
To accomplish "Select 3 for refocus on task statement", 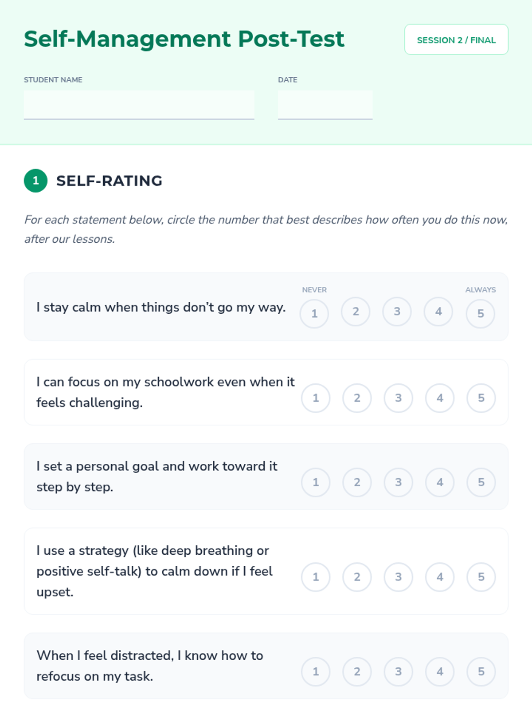I will [398, 672].
